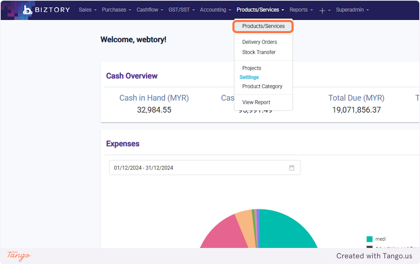Expand the GST/SST menu
Viewport: 420px width, 264px height.
pos(182,10)
